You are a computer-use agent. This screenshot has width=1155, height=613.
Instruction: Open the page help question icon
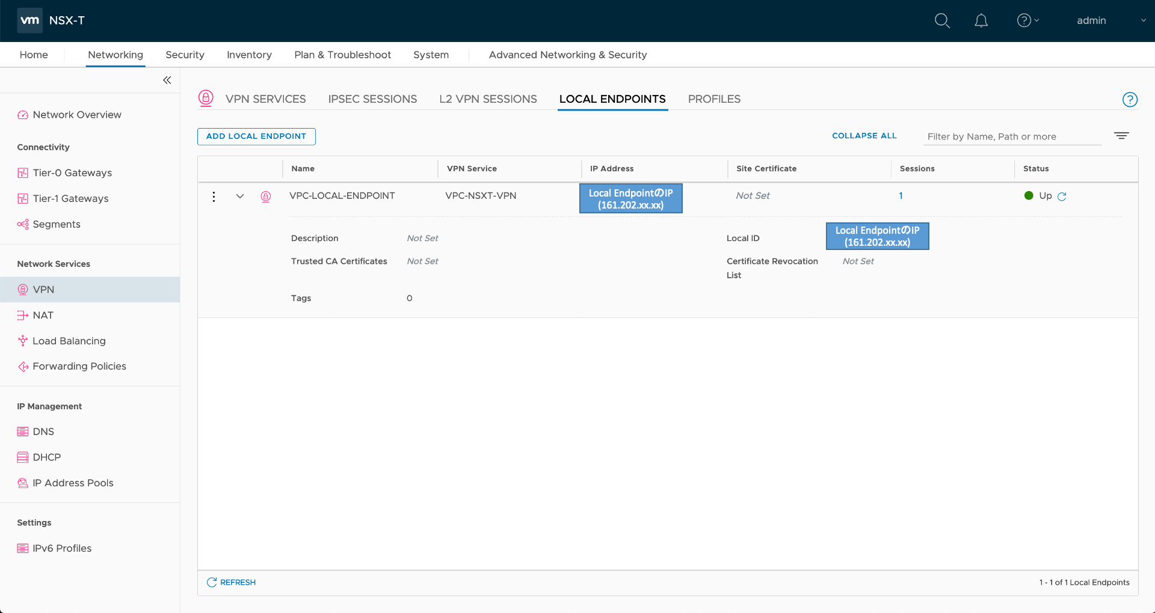[x=1130, y=100]
